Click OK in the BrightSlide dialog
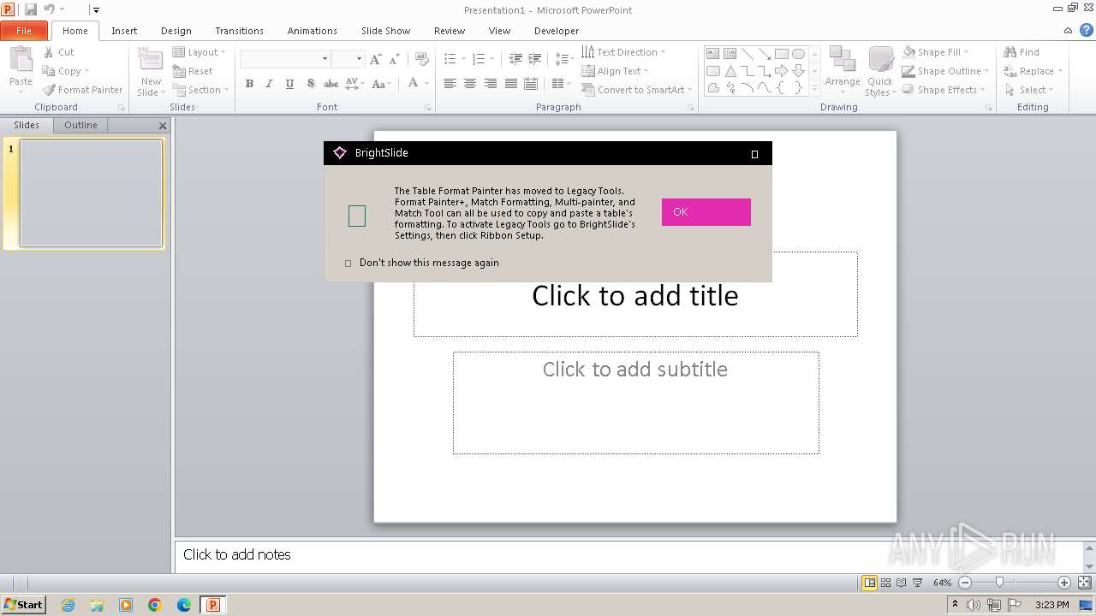 pyautogui.click(x=706, y=212)
